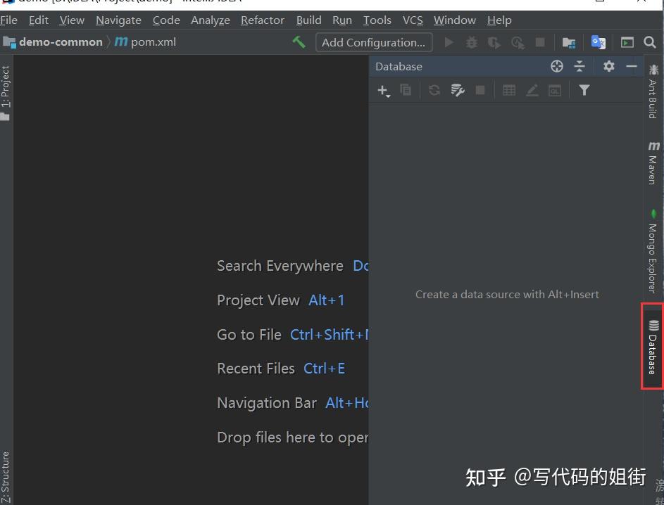Click the Stop icon in Database toolbar

(480, 90)
